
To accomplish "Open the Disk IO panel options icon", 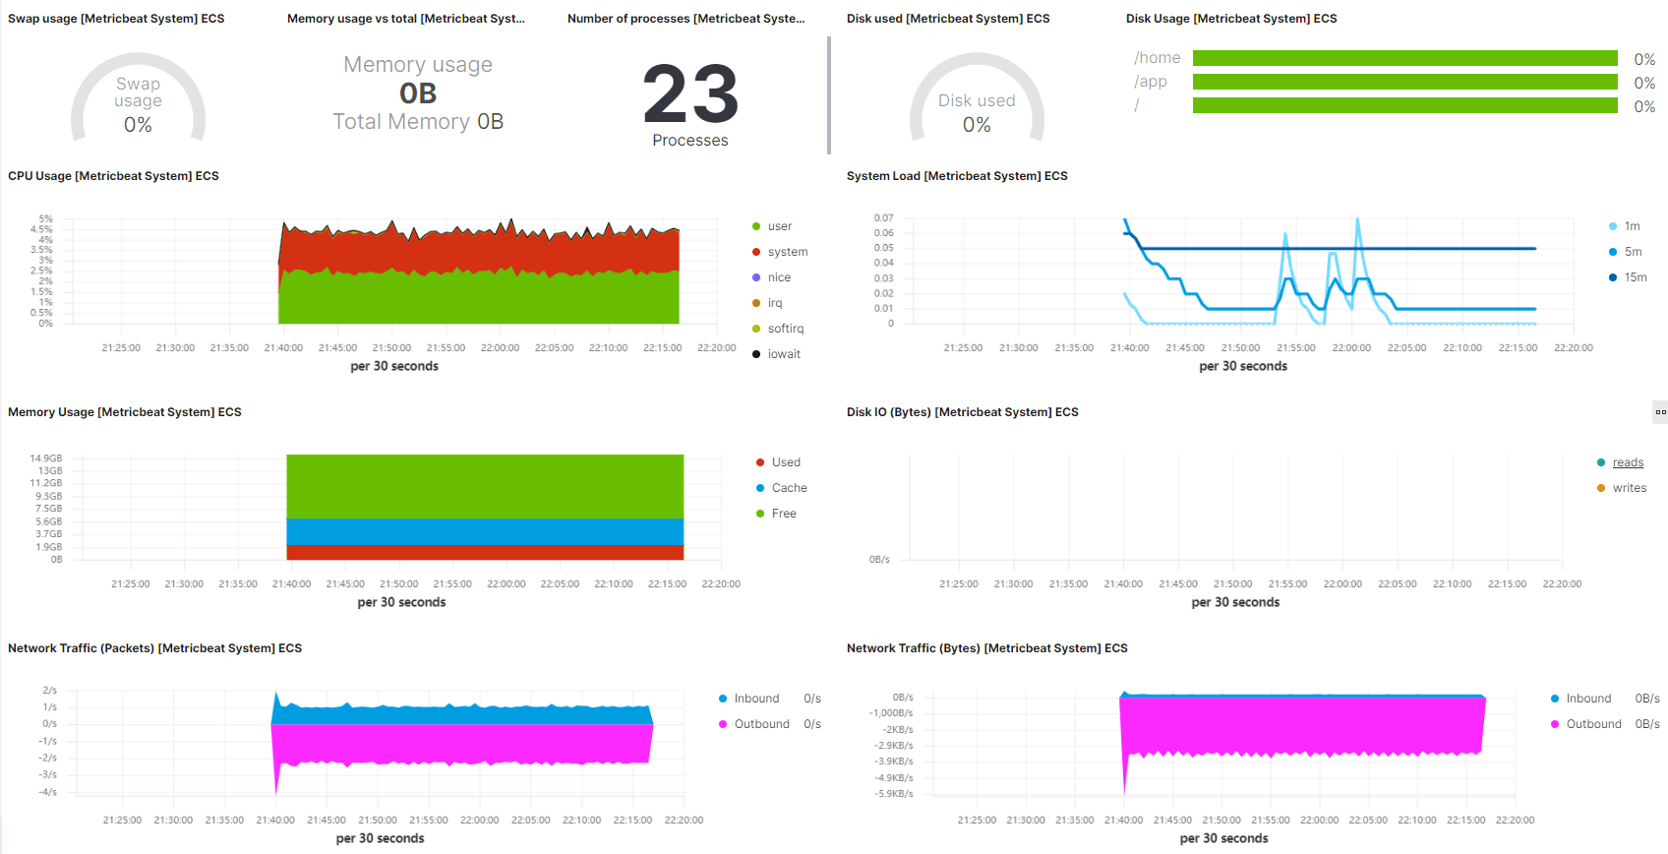I will 1660,412.
